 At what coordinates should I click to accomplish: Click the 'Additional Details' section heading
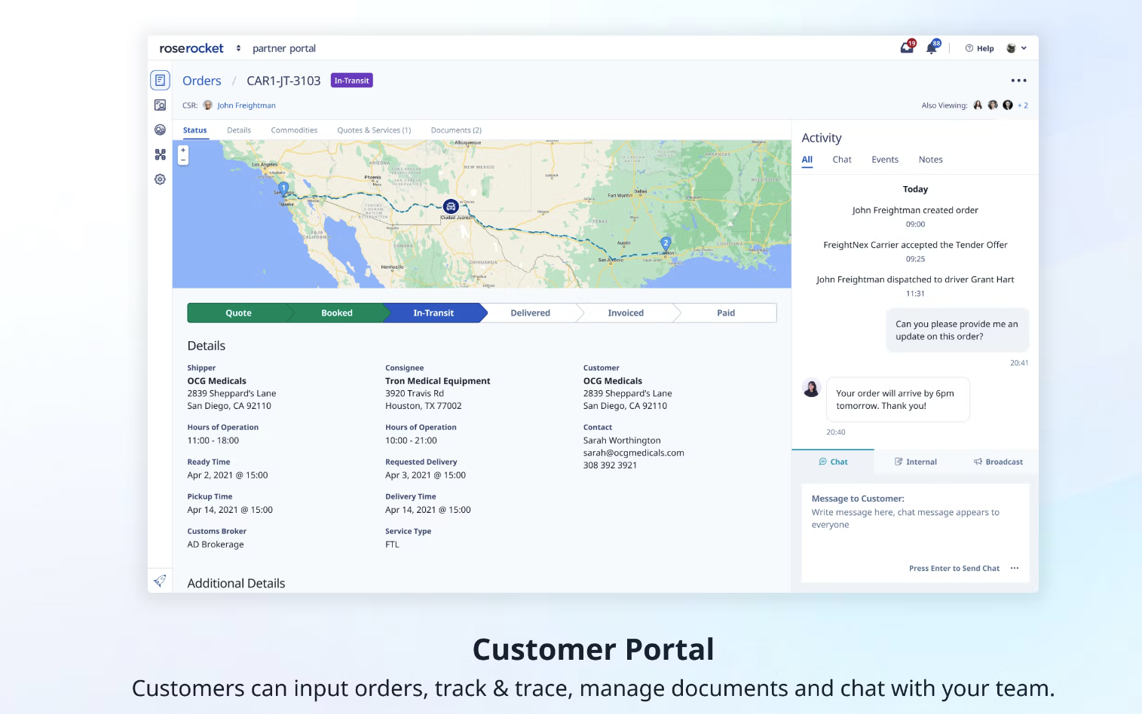coord(236,583)
